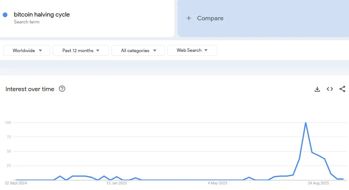Click the blue dot next to search term
This screenshot has width=349, height=190.
pos(5,15)
